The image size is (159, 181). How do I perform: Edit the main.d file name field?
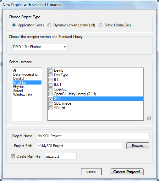pyautogui.click(x=61, y=156)
